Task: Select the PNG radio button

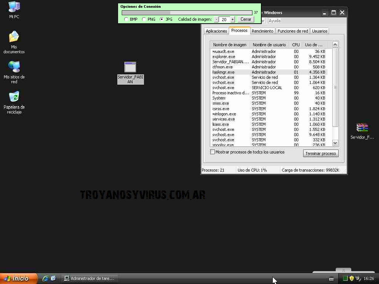Action: coord(144,19)
